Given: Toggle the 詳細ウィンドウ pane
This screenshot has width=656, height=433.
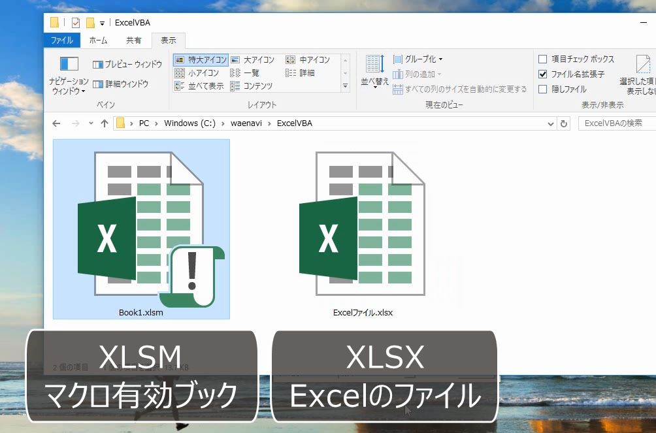Looking at the screenshot, I should point(120,84).
